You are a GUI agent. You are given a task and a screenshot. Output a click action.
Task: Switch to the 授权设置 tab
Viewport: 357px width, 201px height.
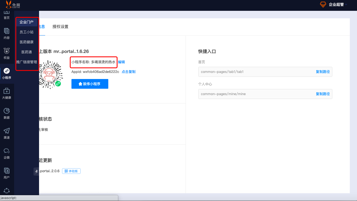point(60,27)
